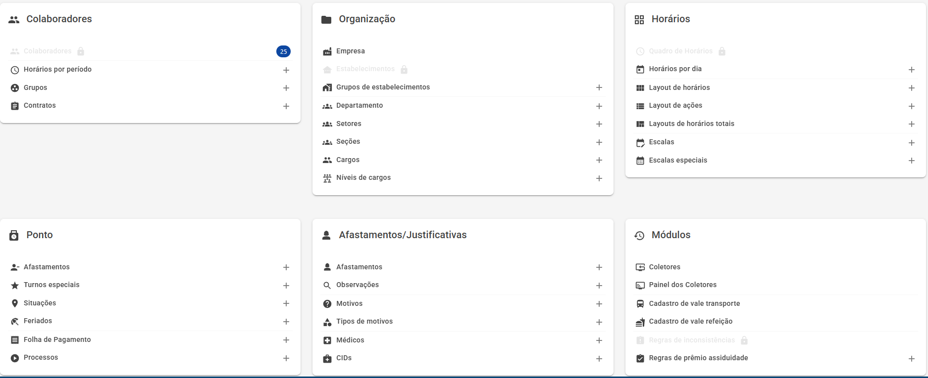The height and width of the screenshot is (378, 928).
Task: Click plus icon next to Escalas especiais
Action: click(x=912, y=161)
